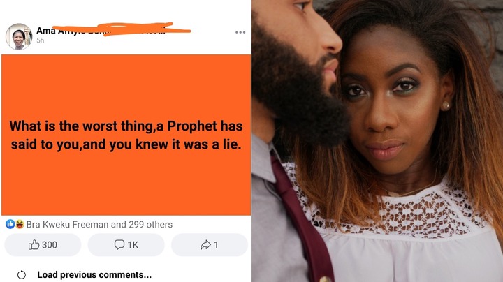Image resolution: width=503 pixels, height=282 pixels.
Task: Click the 300 likes count
Action: [x=50, y=245]
